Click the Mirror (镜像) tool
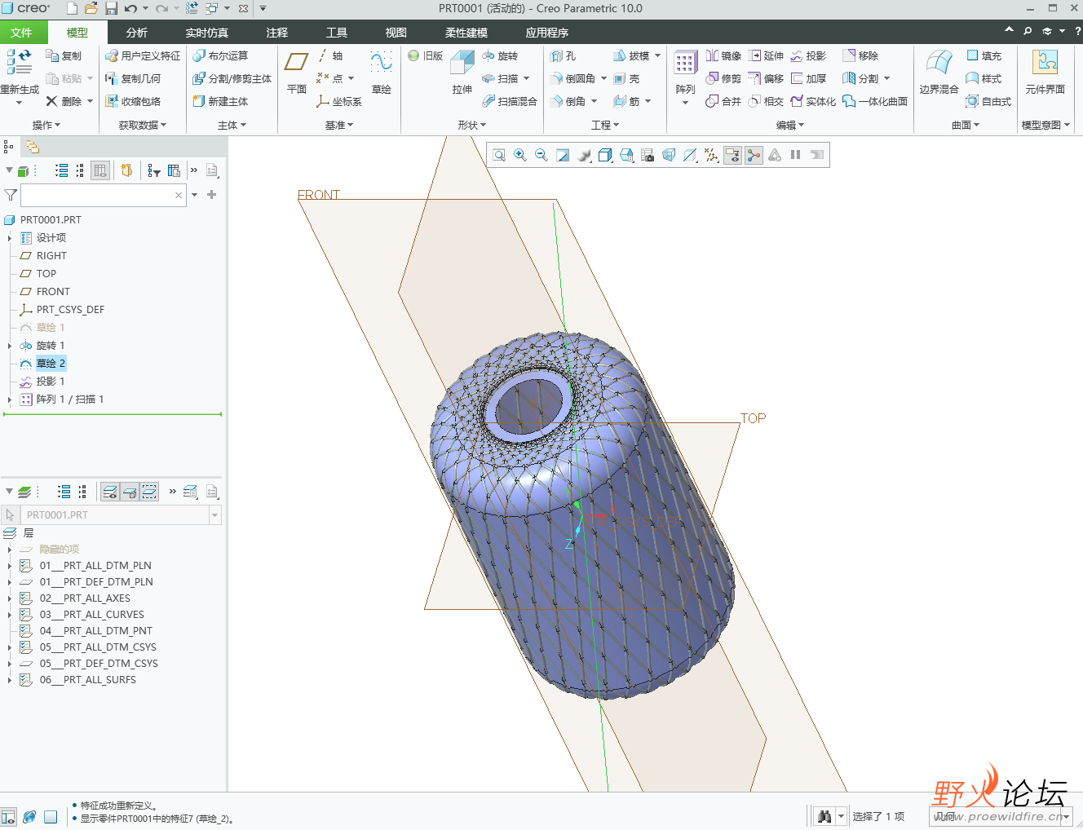Screen dimensions: 1083x830 tap(723, 56)
